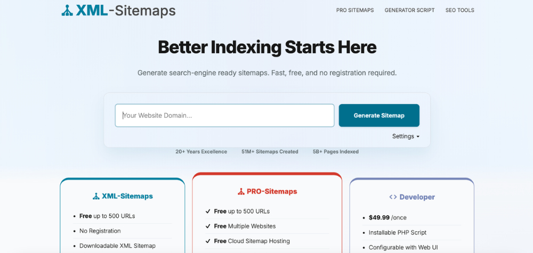Screen dimensions: 533x253
Task: Click the XML-Sitemaps card sitemap icon
Action: pos(96,196)
